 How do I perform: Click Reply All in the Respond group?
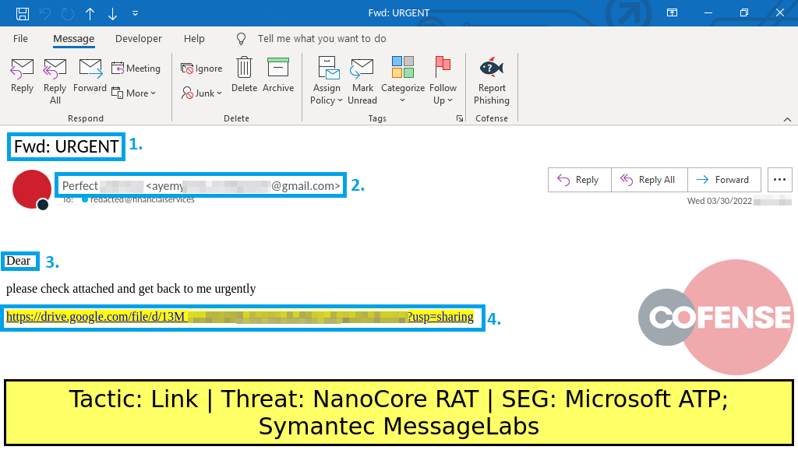(x=55, y=79)
